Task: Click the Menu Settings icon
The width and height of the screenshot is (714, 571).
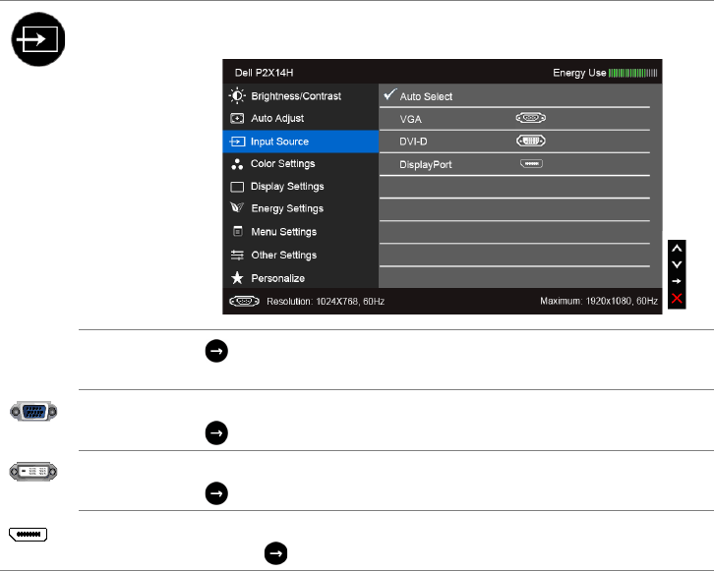Action: [238, 231]
